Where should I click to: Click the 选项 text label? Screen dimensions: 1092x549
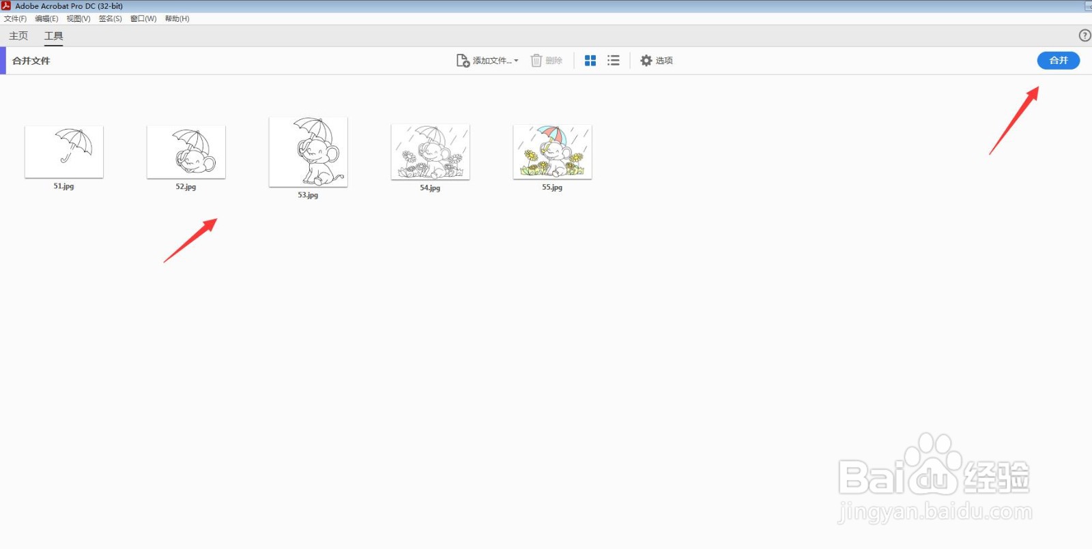click(664, 61)
